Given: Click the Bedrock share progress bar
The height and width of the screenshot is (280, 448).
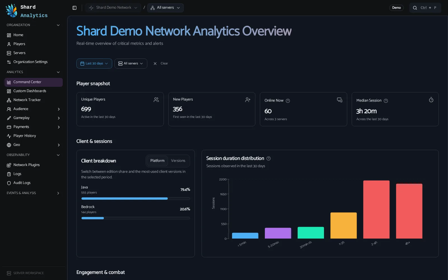Looking at the screenshot, I should click(136, 218).
